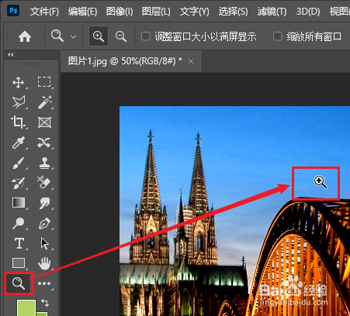This screenshot has height=316, width=350.
Task: Enable 缩放所有窗口 checkbox
Action: tap(278, 36)
